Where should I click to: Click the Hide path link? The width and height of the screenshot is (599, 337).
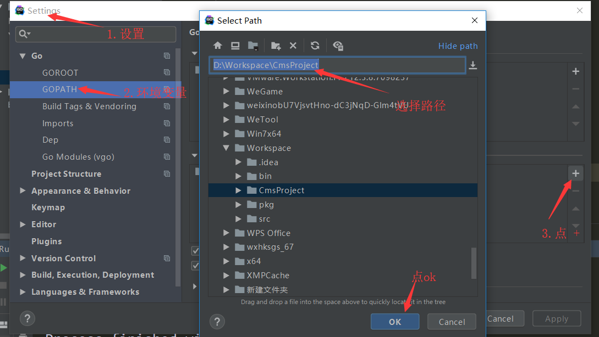pyautogui.click(x=458, y=46)
